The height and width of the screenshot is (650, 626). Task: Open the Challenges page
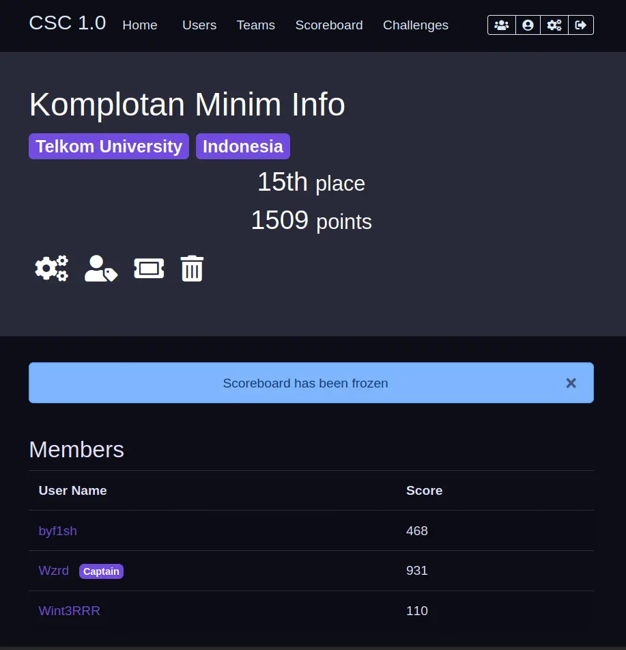point(415,25)
